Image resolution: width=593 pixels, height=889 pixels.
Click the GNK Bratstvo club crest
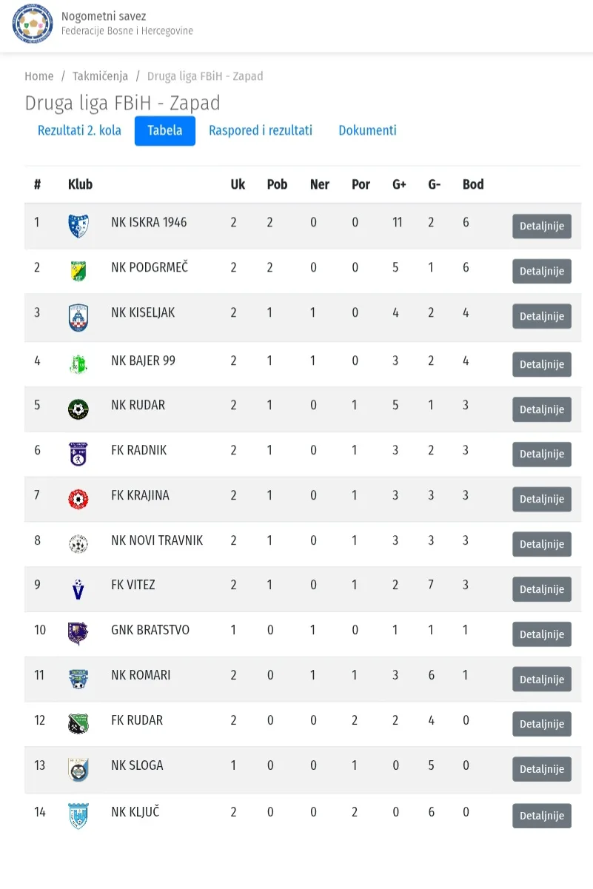78,634
